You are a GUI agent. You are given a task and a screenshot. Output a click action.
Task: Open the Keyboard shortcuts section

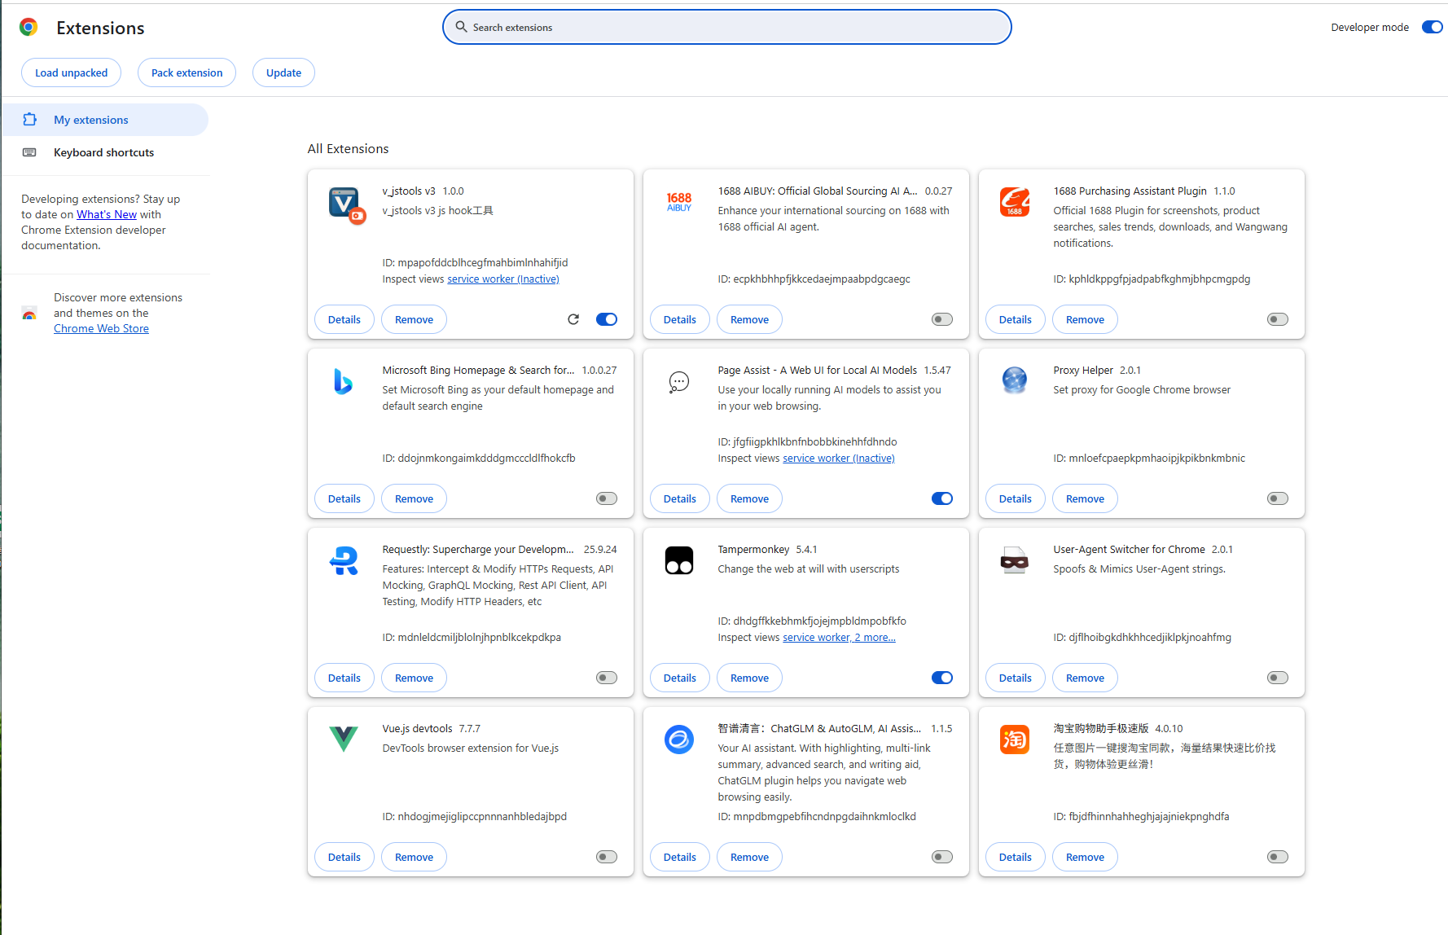coord(105,152)
